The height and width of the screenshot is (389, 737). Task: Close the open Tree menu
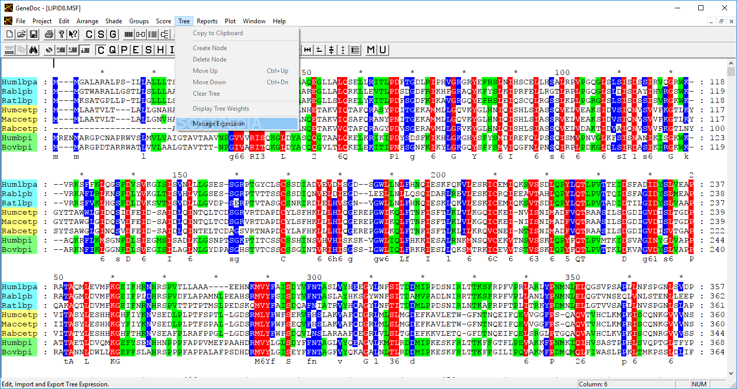(x=184, y=21)
